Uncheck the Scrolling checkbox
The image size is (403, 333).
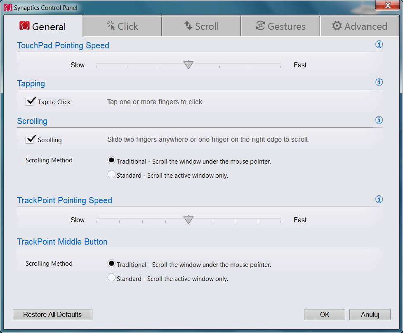click(x=30, y=140)
